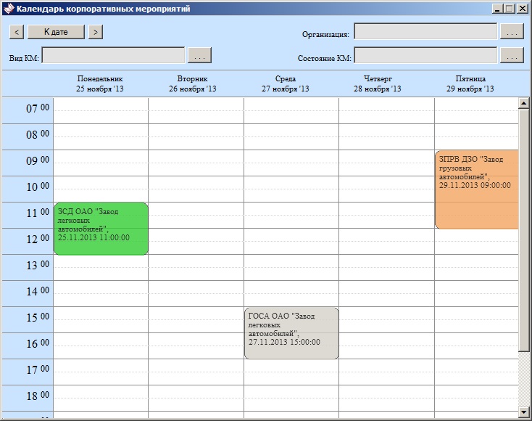Open the Организация selection ellipsis button
This screenshot has width=532, height=421.
512,31
